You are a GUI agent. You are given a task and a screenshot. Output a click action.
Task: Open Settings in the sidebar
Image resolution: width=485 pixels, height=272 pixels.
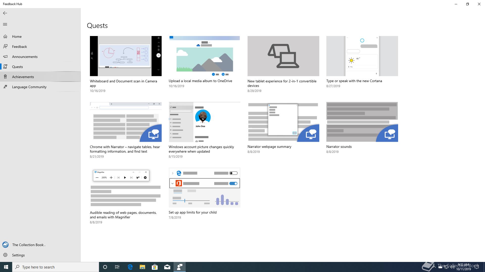[x=40, y=255]
